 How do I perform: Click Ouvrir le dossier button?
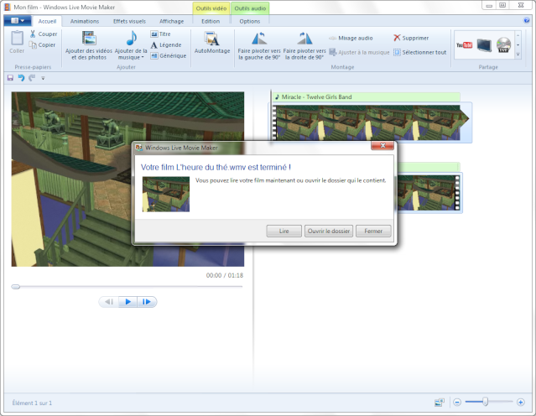pos(329,231)
